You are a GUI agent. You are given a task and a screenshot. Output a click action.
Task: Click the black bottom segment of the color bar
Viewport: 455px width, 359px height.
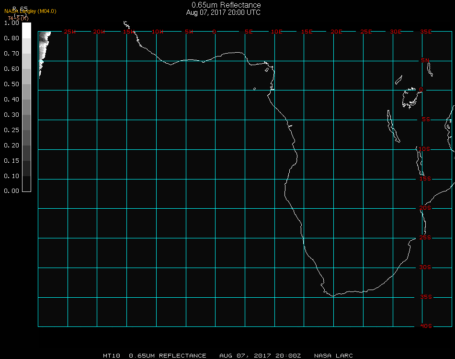pos(26,184)
